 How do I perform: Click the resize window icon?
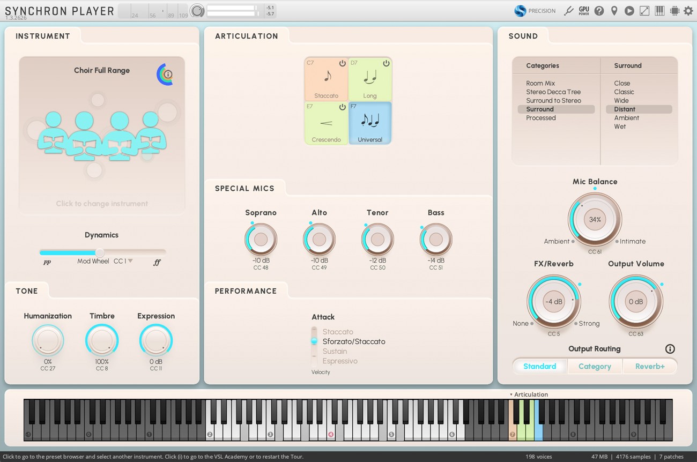point(644,10)
